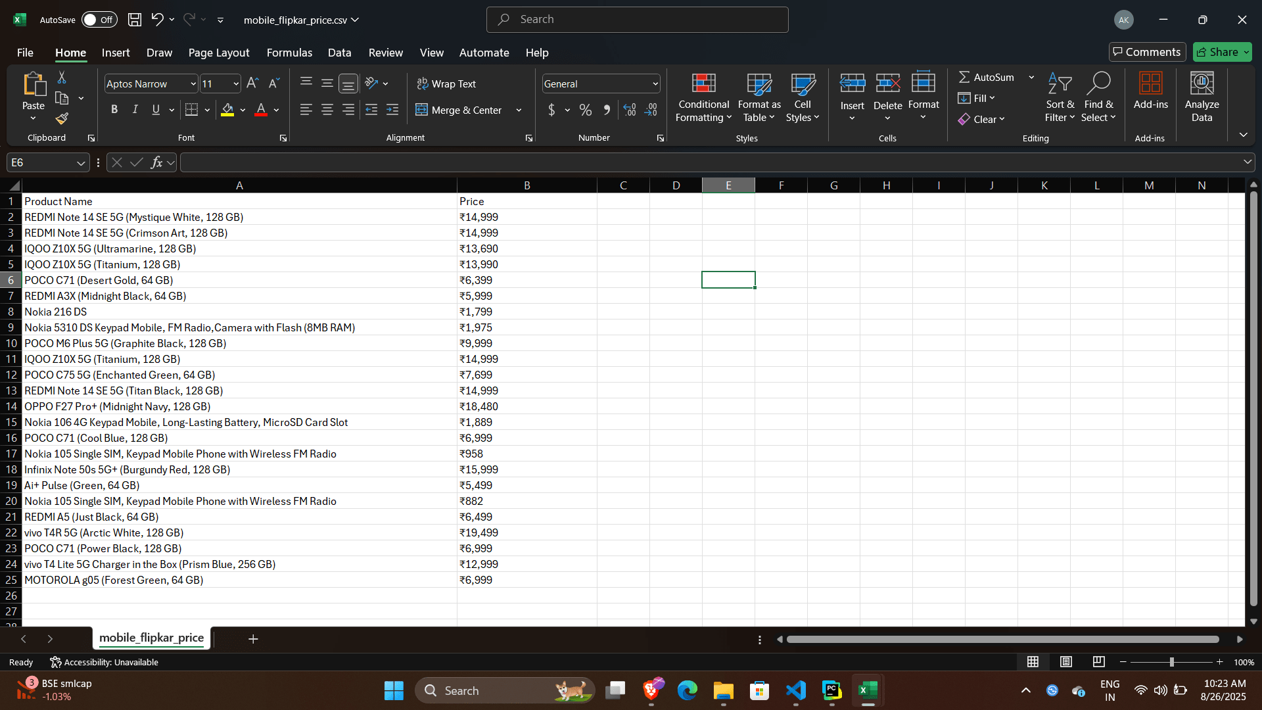
Task: Increase font size with the larger A icon
Action: (x=252, y=83)
